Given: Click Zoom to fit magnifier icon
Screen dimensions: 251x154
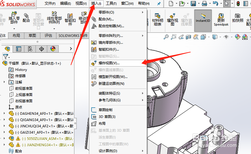Looking at the screenshot, I should coord(166,37).
